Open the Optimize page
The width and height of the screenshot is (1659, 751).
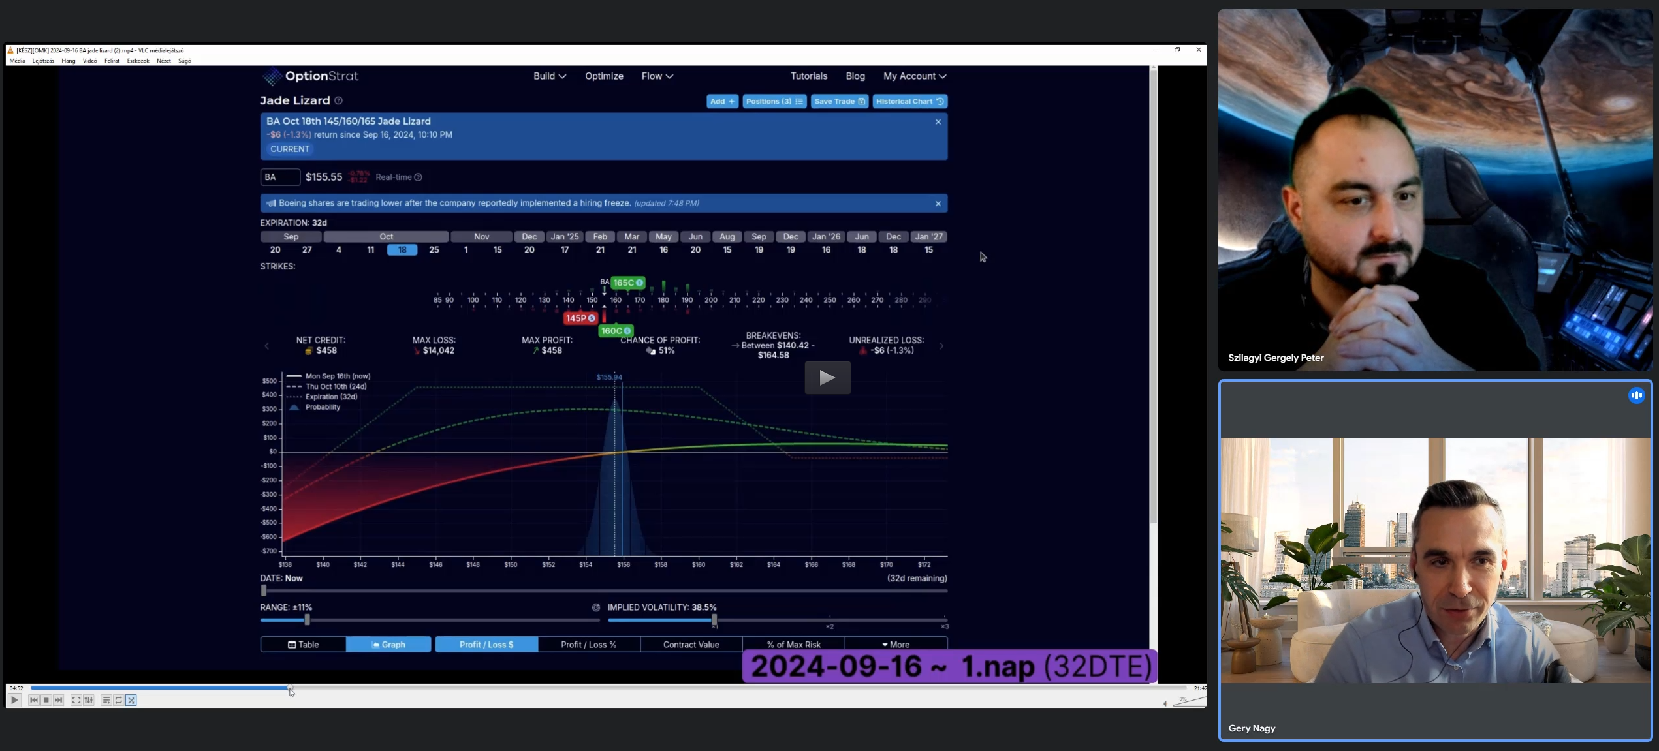coord(604,76)
